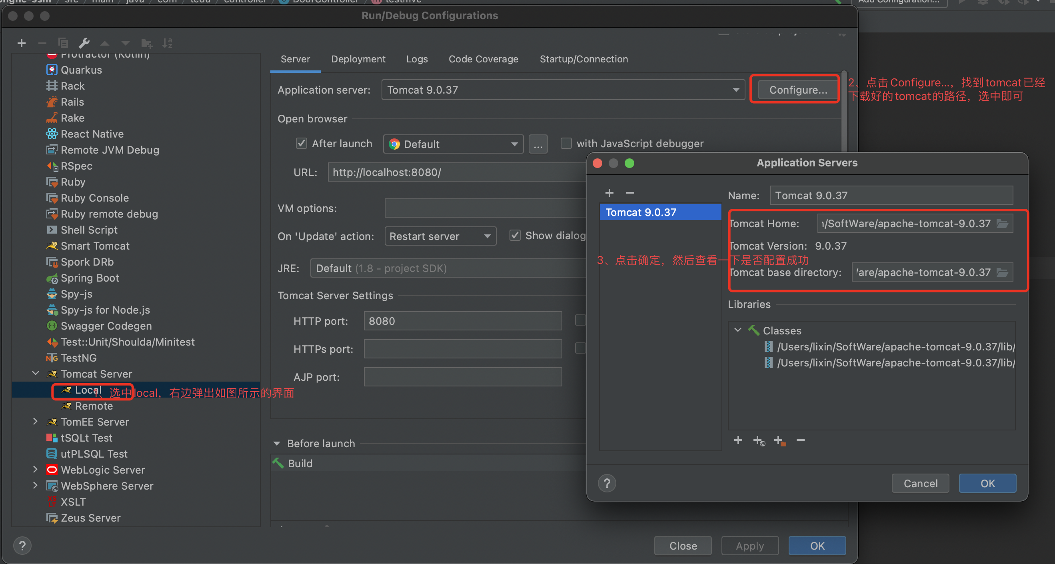
Task: Browse for Tomcat base directory folder
Action: click(1002, 272)
